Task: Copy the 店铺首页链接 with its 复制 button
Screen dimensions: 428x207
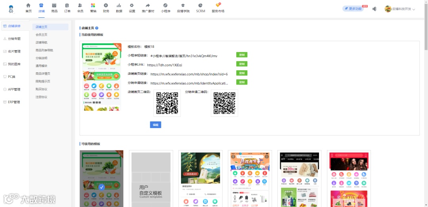Action: click(242, 73)
